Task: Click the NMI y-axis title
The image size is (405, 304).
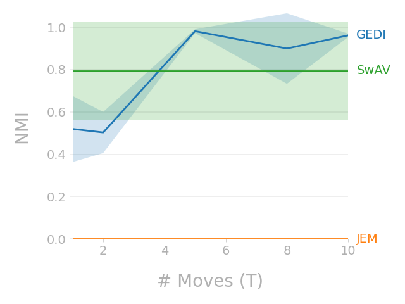Action: click(23, 127)
